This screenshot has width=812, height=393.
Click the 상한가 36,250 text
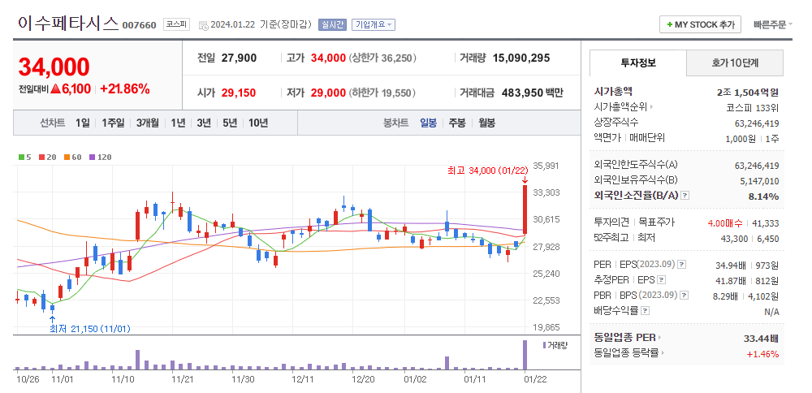[x=382, y=58]
